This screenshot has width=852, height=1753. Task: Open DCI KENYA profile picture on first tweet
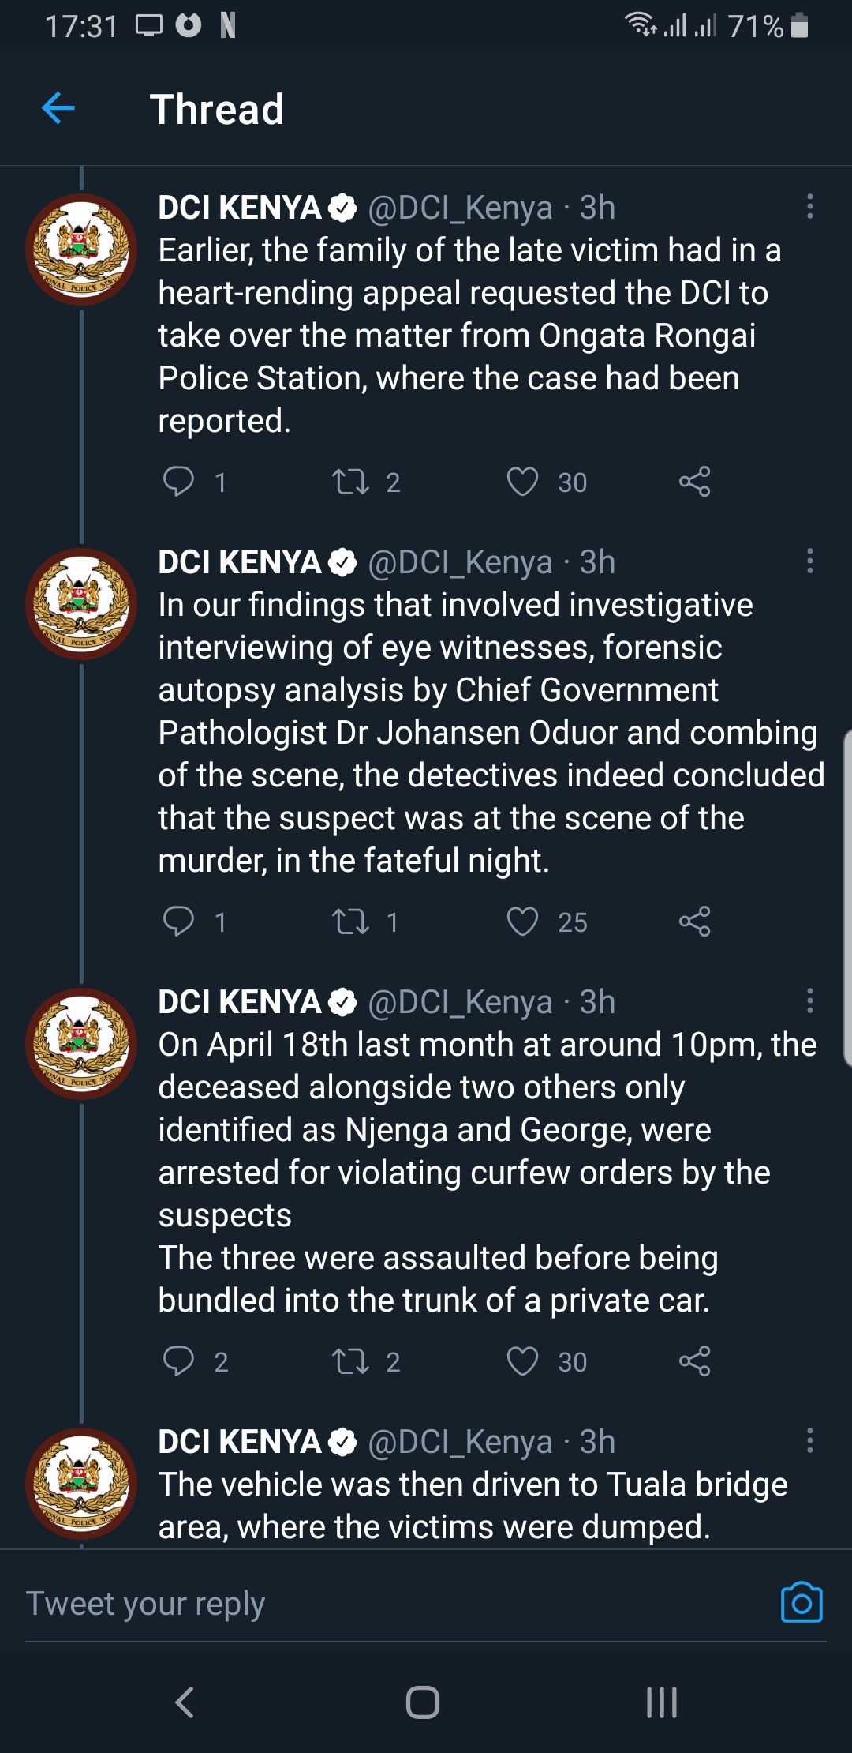tap(81, 250)
